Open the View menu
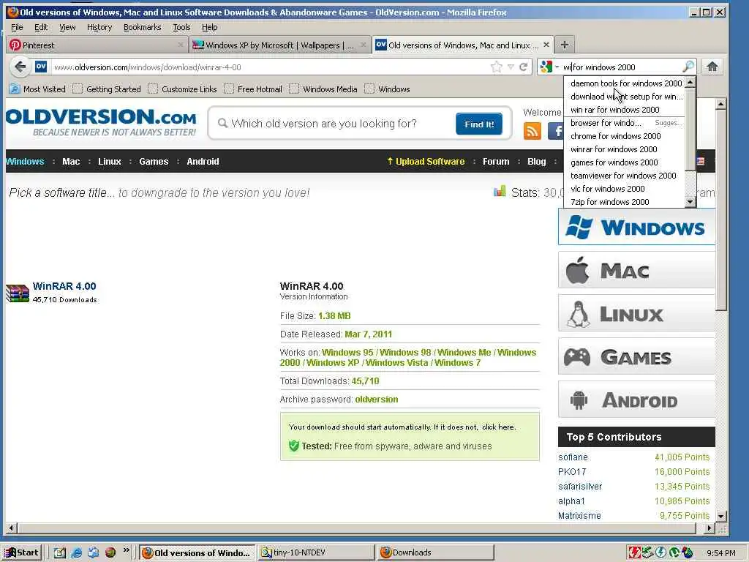Screen dimensions: 749x562 (x=67, y=27)
